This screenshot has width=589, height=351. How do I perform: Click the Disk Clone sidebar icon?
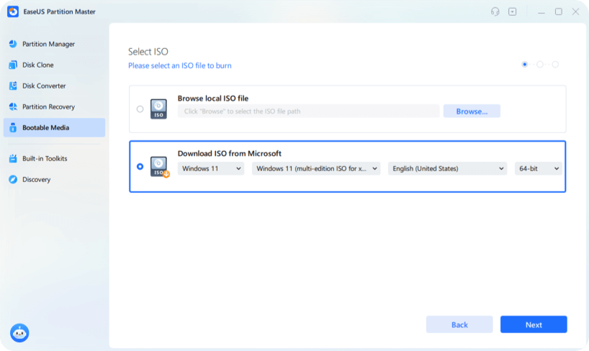[x=13, y=65]
